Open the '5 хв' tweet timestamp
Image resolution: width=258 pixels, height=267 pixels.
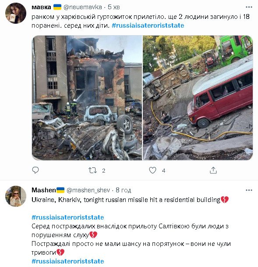click(114, 7)
